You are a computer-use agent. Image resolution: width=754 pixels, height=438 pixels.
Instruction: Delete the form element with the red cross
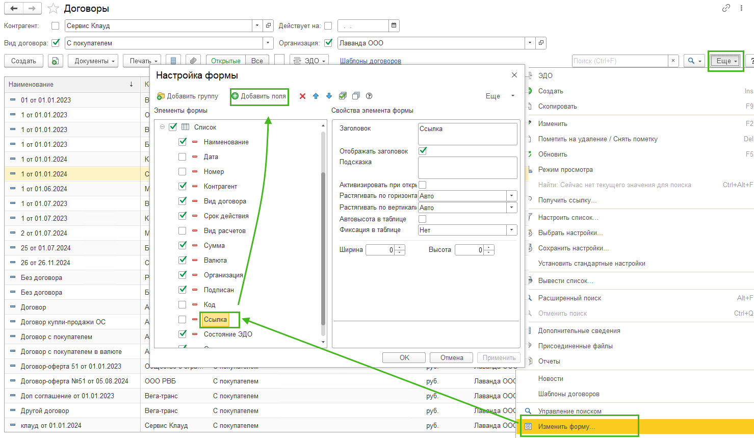pyautogui.click(x=302, y=96)
